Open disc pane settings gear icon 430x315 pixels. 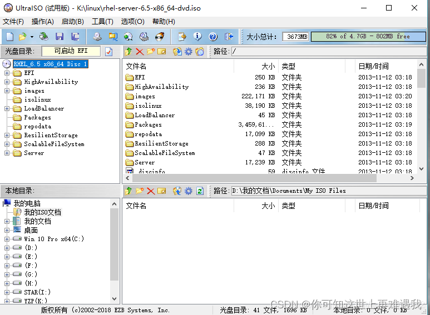(x=189, y=52)
